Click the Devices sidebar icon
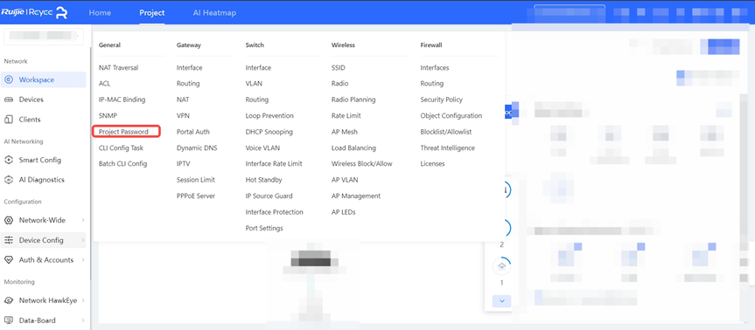The height and width of the screenshot is (330, 755). click(x=9, y=100)
